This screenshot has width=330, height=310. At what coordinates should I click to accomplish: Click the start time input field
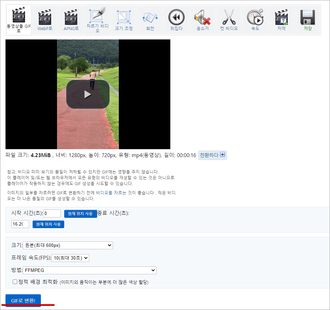(52, 213)
